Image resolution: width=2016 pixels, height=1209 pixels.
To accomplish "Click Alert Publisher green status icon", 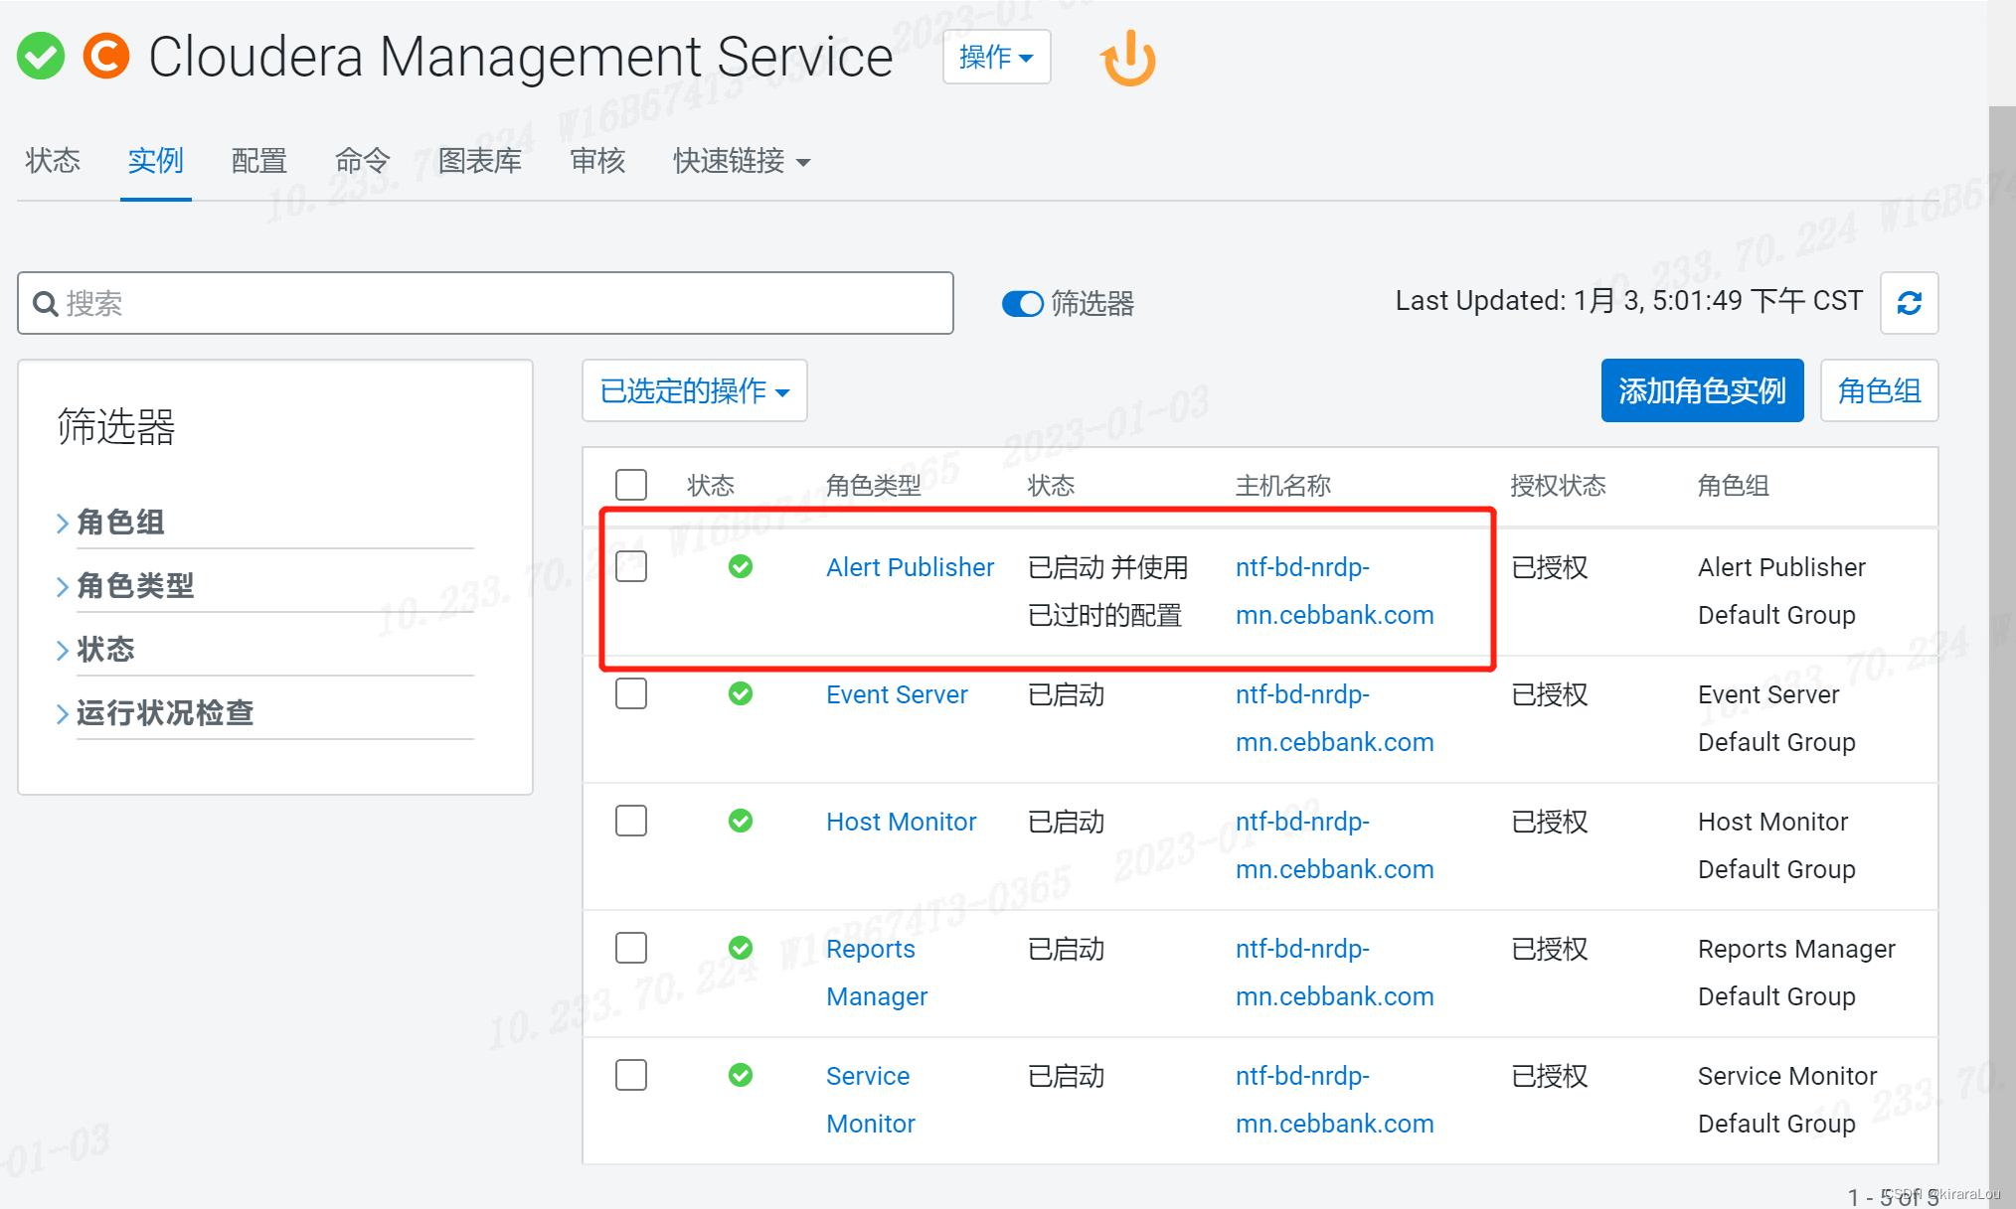I will coord(741,566).
